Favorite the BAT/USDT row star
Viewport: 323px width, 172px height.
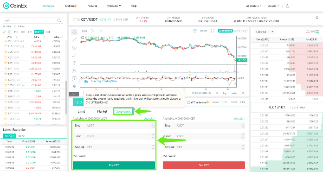click(6, 74)
